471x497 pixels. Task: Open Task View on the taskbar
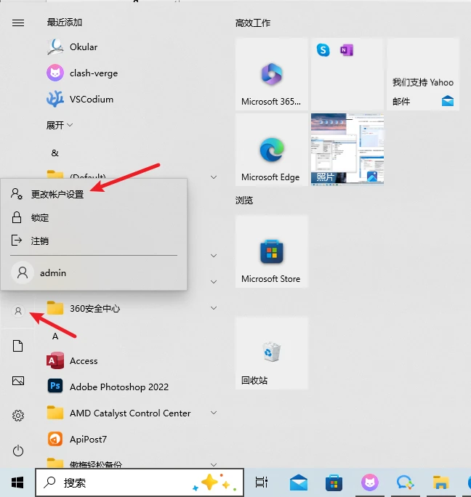[x=262, y=482]
